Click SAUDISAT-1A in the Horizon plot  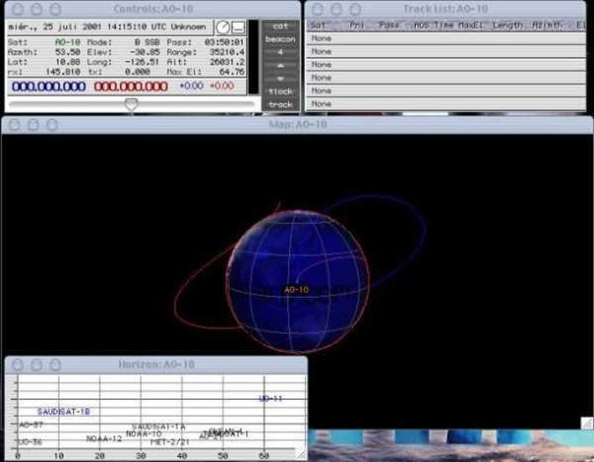click(159, 426)
